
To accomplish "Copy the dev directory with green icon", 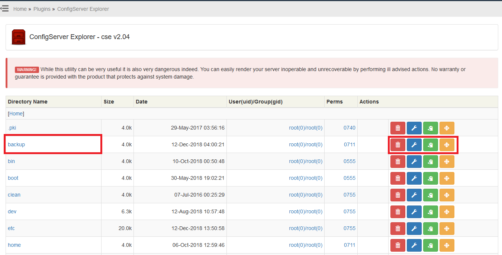I will [431, 212].
